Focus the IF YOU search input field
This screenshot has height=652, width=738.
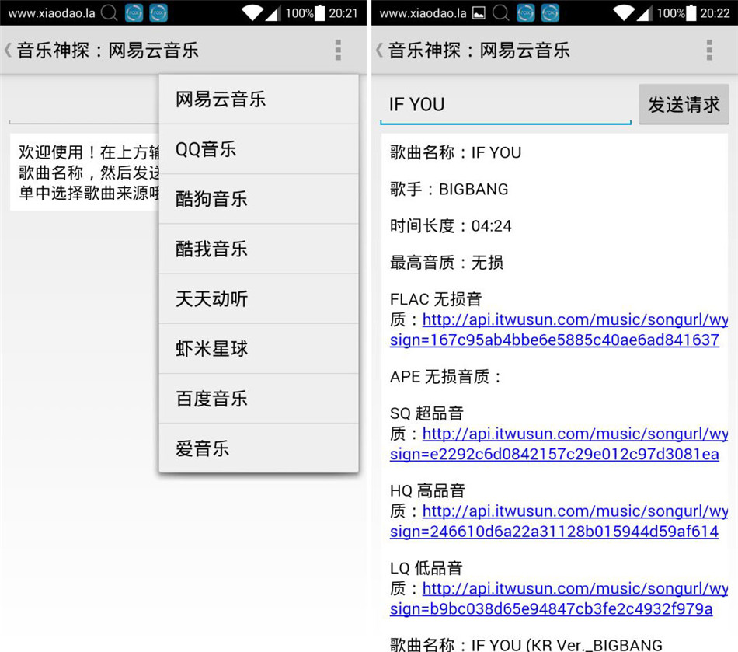[x=506, y=104]
